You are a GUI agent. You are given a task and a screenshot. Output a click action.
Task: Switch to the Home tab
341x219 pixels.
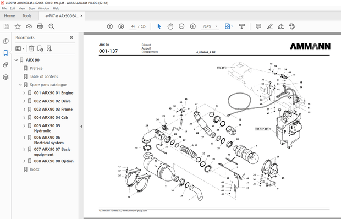(9, 15)
